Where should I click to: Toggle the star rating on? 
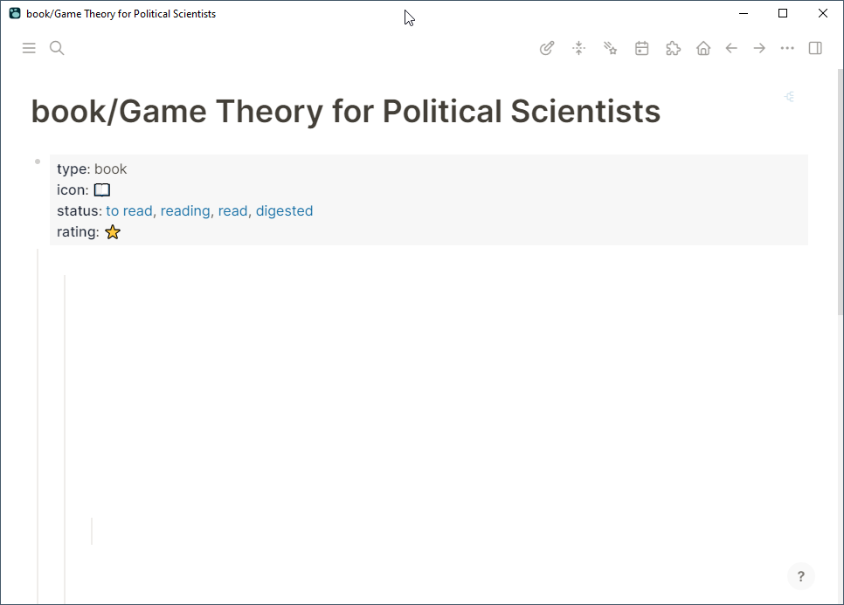pos(112,231)
